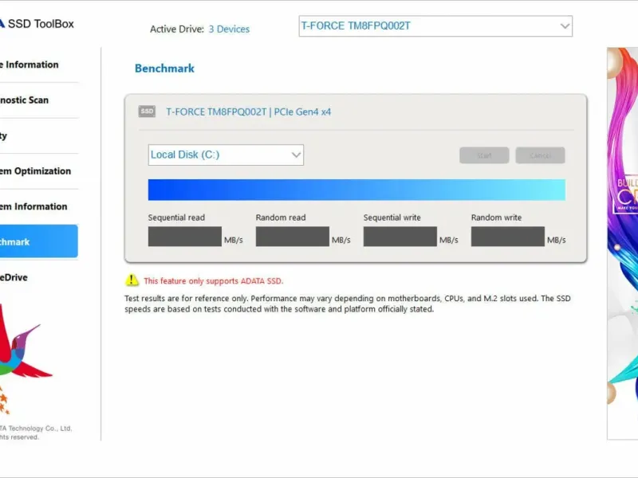Click the chevron of the Local Disk combo box
This screenshot has width=638, height=478.
pos(296,155)
